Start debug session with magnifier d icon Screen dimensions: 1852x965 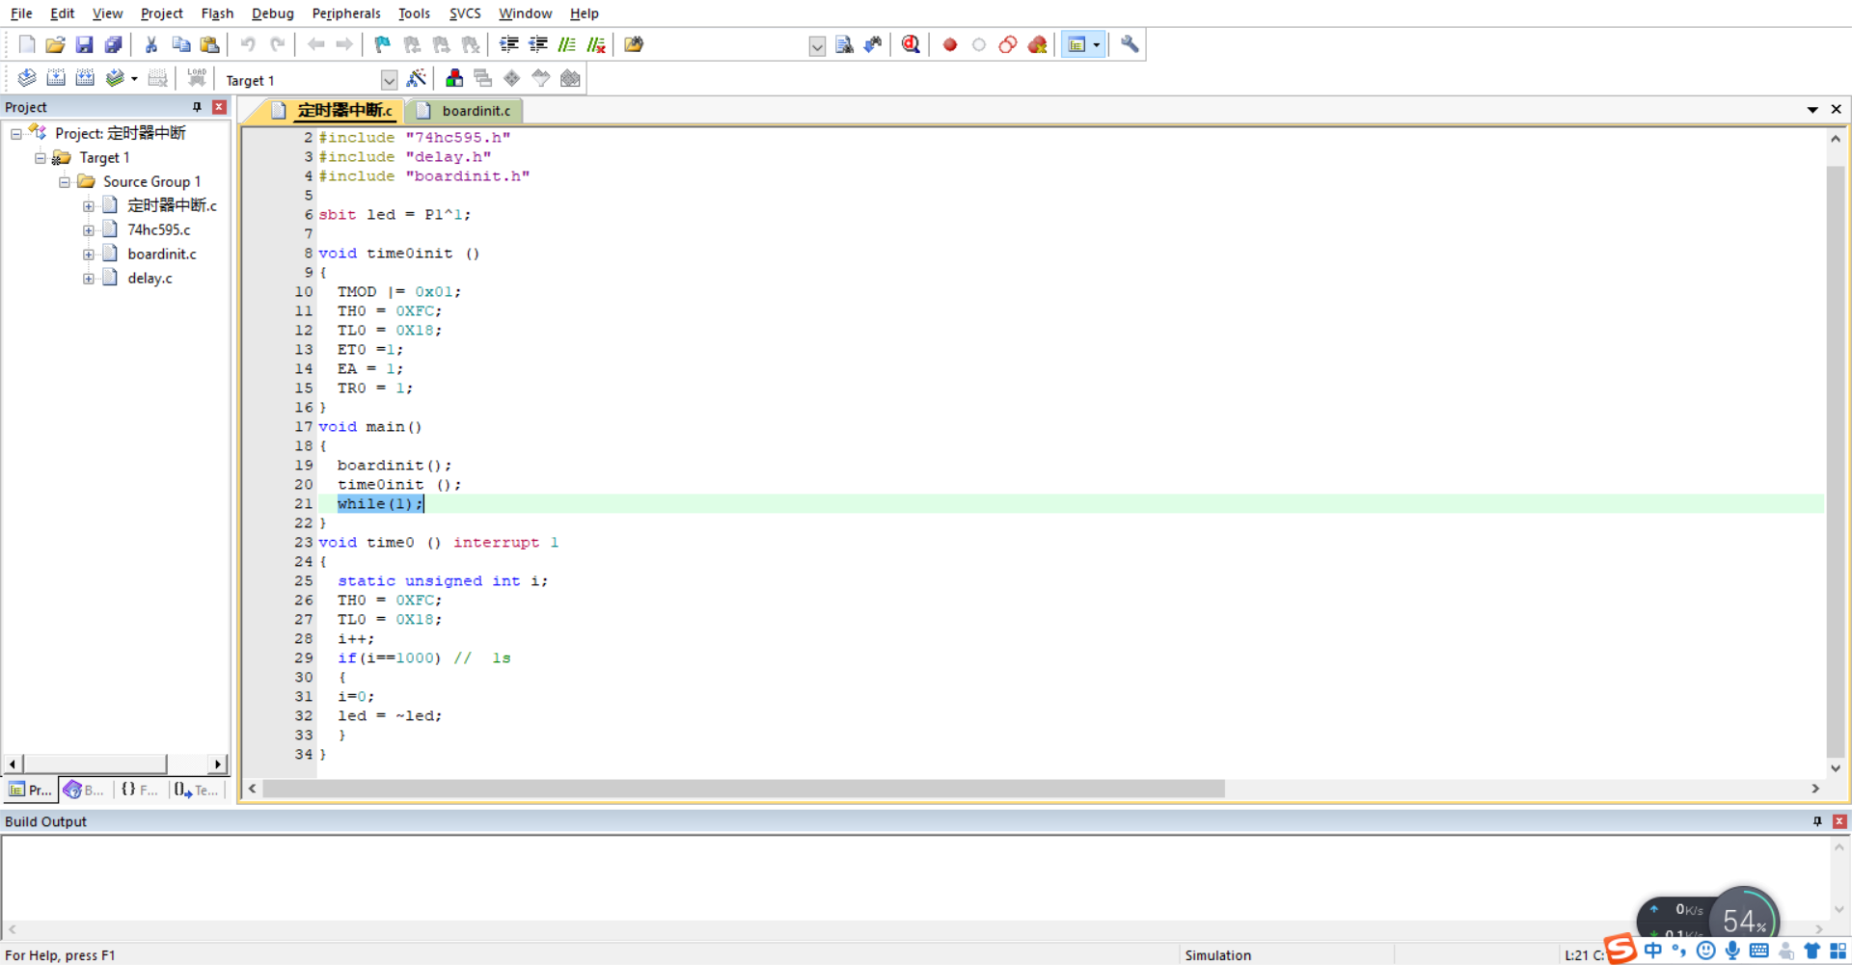click(911, 44)
